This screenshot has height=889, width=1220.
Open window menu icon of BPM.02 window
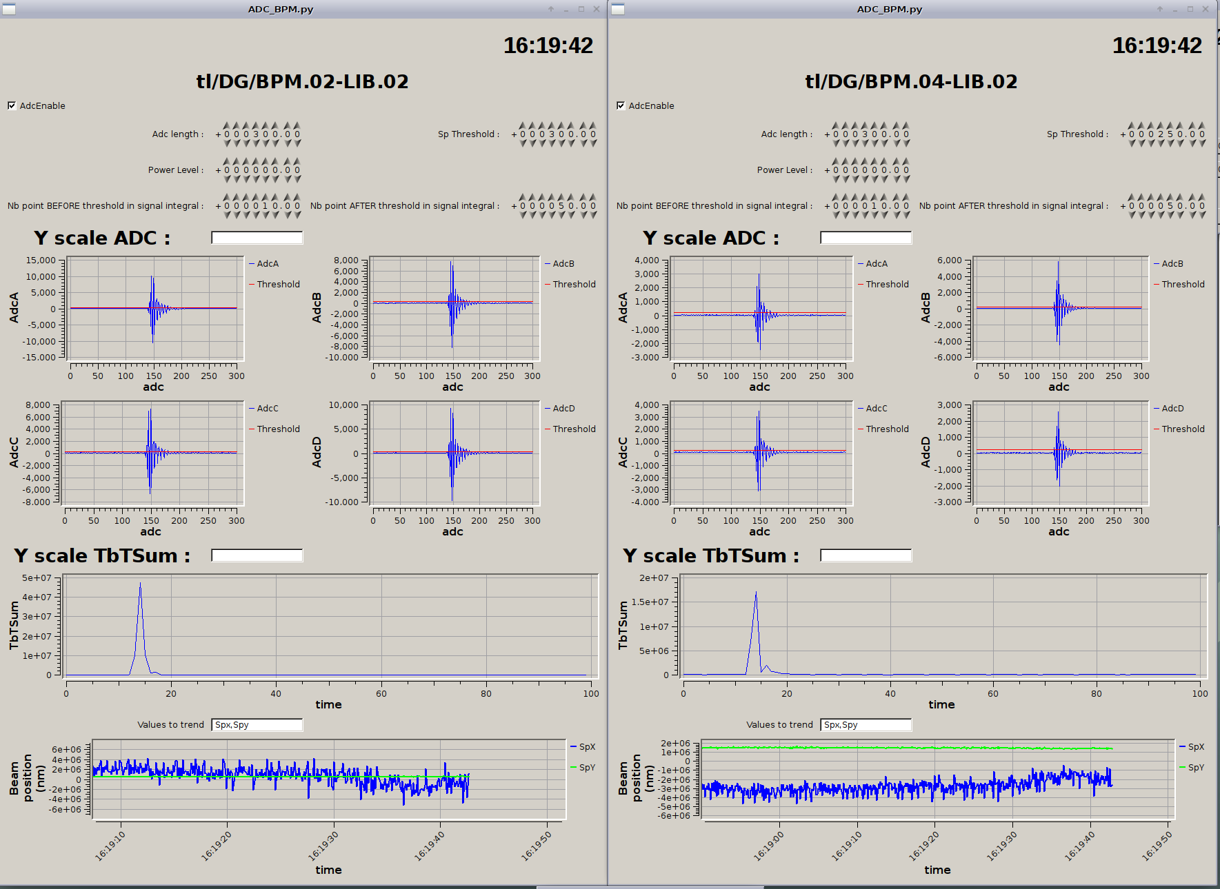click(x=9, y=9)
